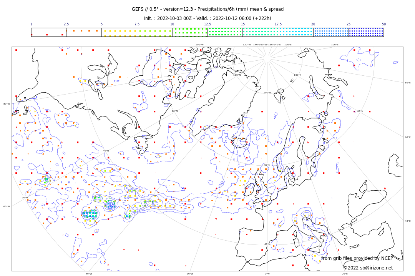Click the 'from grib files provided by NCEP' text
This screenshot has width=415, height=276.
pyautogui.click(x=357, y=258)
